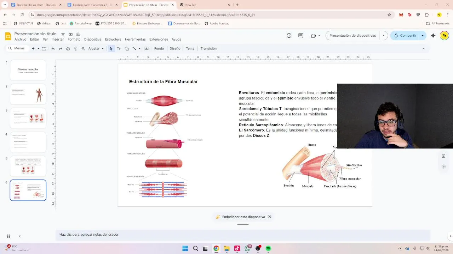Select the Text box tool
This screenshot has height=254, width=453.
click(119, 49)
